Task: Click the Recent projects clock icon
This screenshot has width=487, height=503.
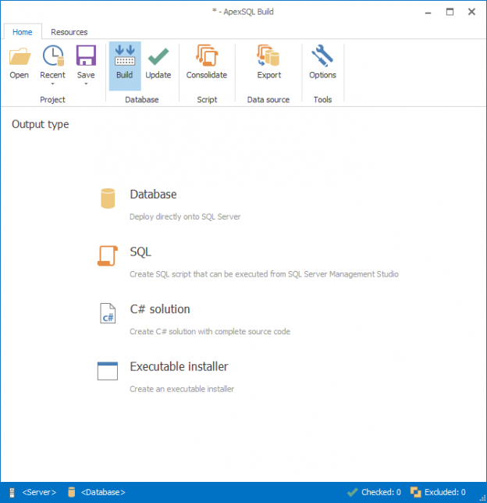Action: pos(53,55)
